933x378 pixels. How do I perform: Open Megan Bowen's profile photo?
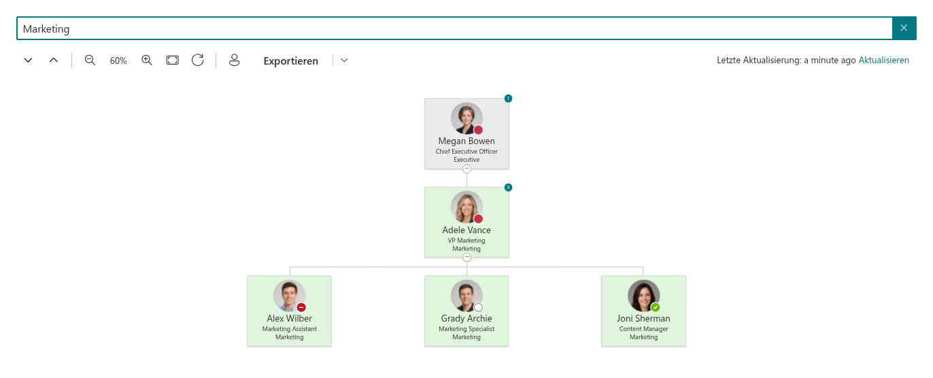point(466,118)
